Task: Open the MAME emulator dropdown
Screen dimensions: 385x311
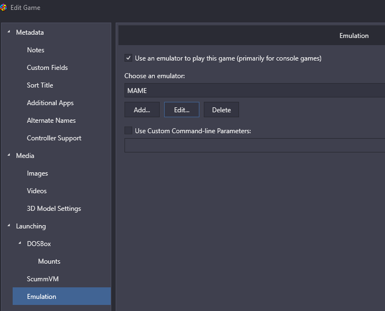Action: point(254,90)
